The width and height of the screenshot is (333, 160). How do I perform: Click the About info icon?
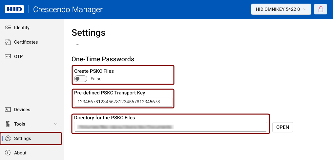(x=8, y=153)
